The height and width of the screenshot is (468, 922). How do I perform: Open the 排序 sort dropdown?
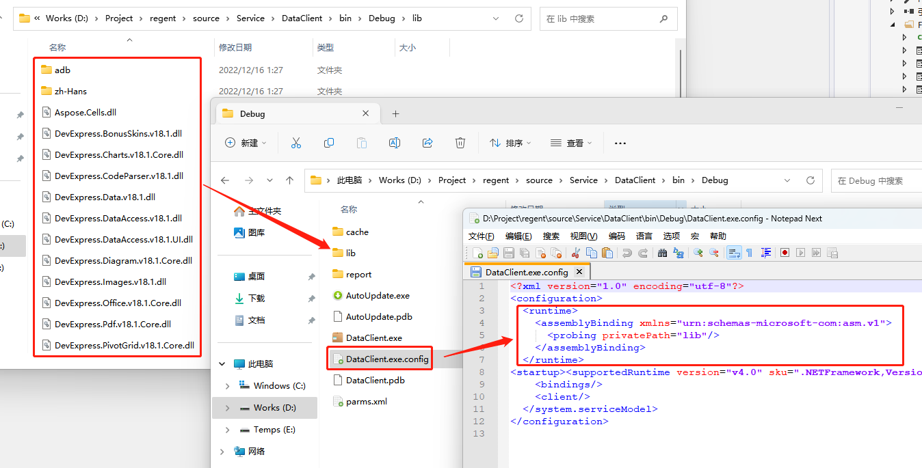click(510, 142)
